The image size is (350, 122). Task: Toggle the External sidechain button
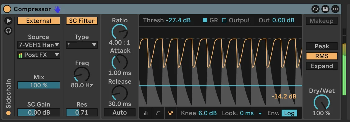coord(39,21)
